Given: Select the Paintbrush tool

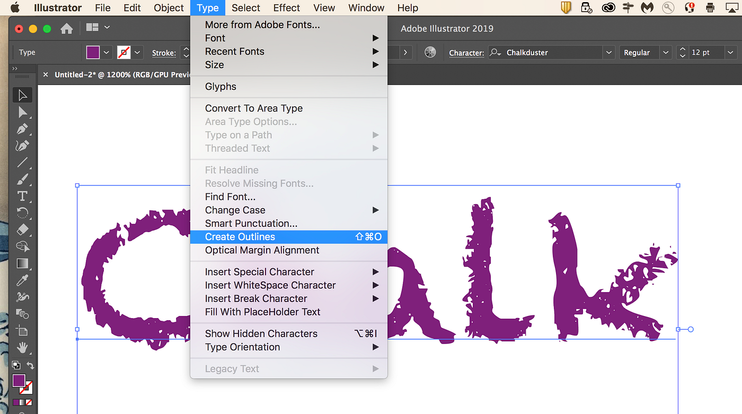Looking at the screenshot, I should (22, 179).
